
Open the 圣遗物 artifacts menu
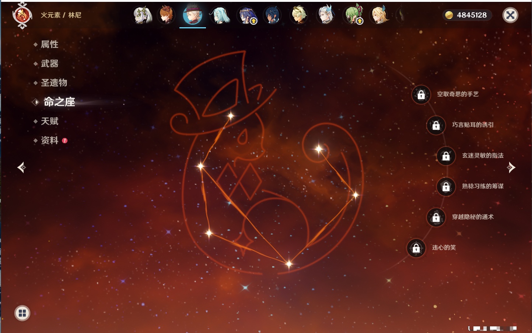point(54,83)
